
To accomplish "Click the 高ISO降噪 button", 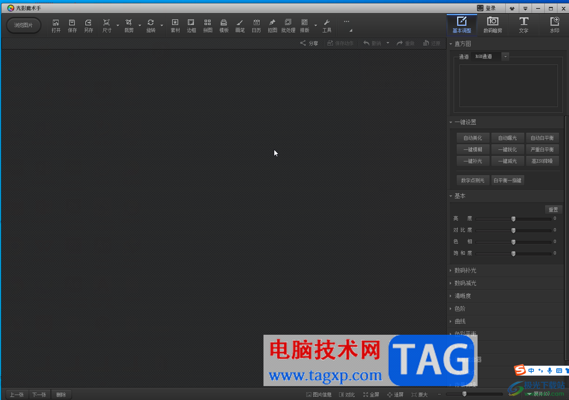I will [542, 161].
